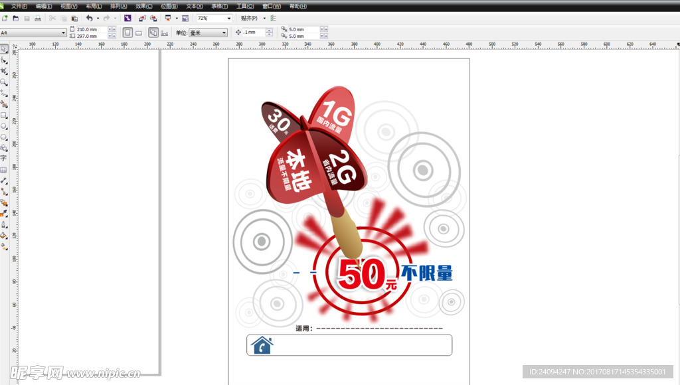Open the A4 page size dropdown

(63, 33)
